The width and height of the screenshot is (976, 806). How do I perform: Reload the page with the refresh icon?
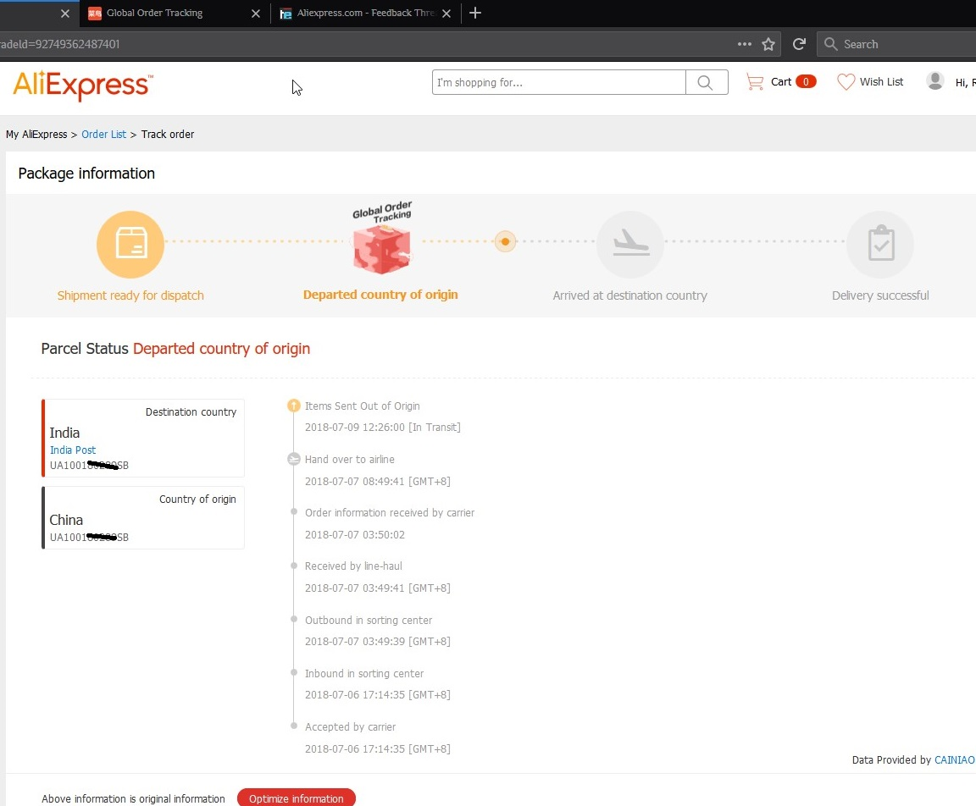coord(799,44)
